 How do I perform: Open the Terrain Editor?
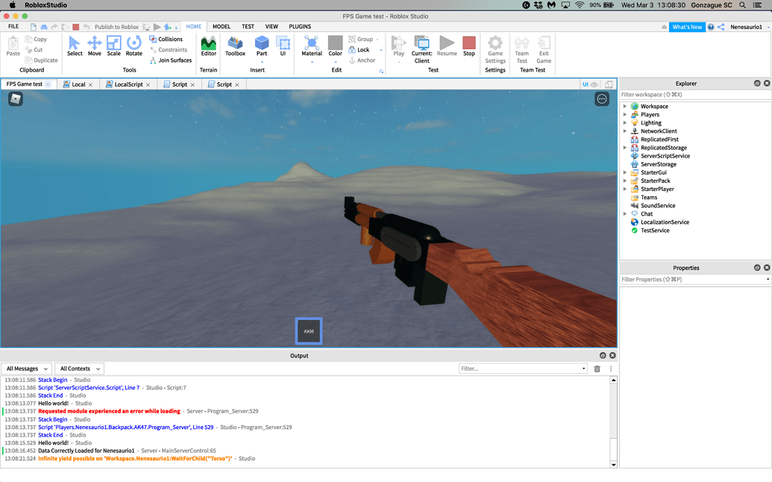(208, 46)
